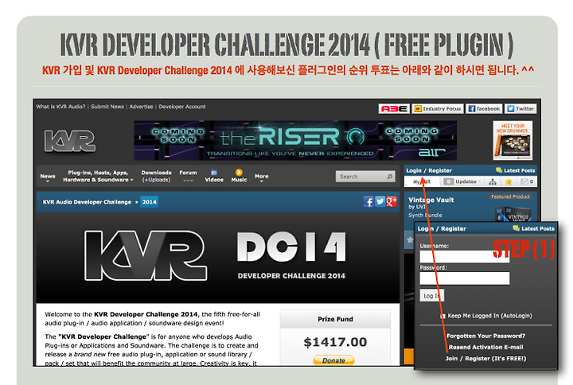
Task: Open the messages envelope icon
Action: click(524, 181)
